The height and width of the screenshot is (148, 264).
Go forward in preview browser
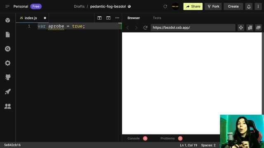tap(137, 28)
